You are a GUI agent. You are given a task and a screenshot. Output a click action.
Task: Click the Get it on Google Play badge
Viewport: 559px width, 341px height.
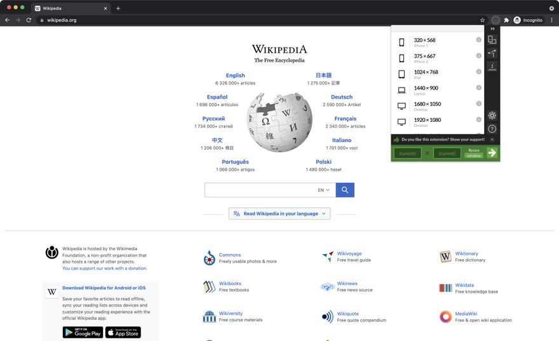coord(83,333)
